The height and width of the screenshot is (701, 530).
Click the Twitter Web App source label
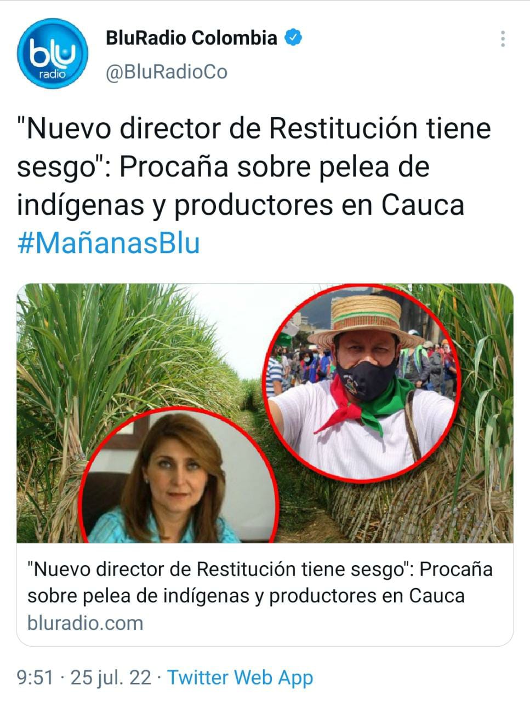tap(240, 677)
